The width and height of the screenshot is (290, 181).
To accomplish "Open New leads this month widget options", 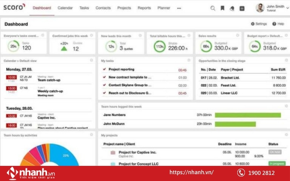I will tap(140, 35).
